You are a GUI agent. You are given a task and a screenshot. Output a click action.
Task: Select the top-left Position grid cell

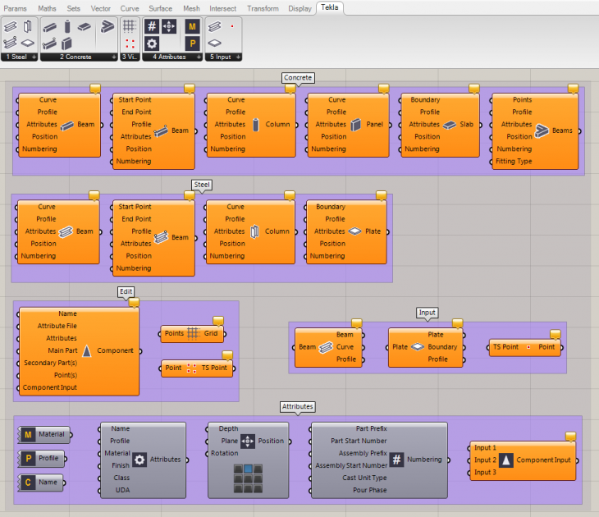pyautogui.click(x=238, y=469)
